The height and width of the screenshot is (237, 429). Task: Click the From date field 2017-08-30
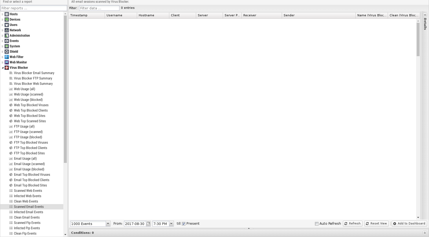click(135, 224)
